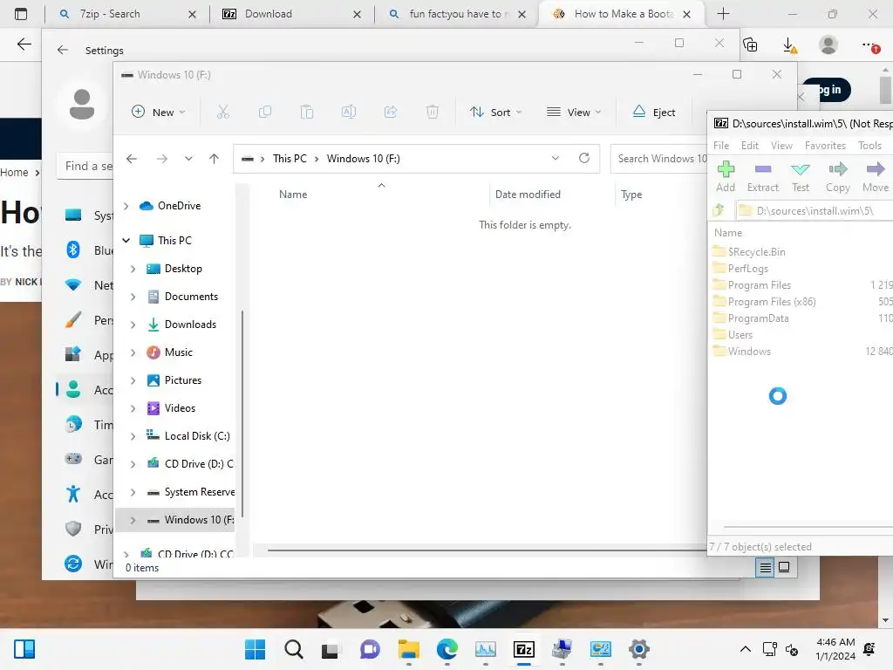
Task: Open the Sort dropdown menu
Action: pos(495,113)
